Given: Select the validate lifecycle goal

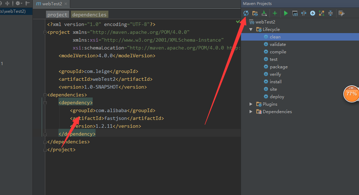Looking at the screenshot, I should tap(277, 44).
